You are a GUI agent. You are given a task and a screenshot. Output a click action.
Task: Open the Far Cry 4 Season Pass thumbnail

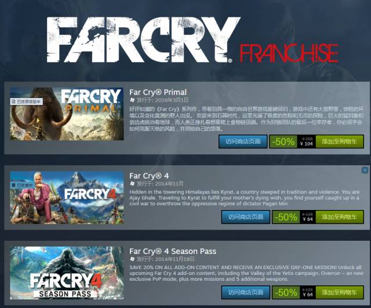(67, 273)
